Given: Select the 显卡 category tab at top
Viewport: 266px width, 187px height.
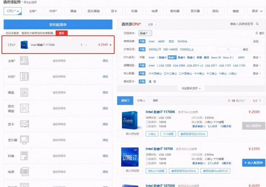Looking at the screenshot, I should pos(114,11).
